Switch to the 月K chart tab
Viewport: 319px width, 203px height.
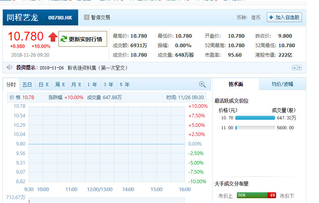[76, 84]
